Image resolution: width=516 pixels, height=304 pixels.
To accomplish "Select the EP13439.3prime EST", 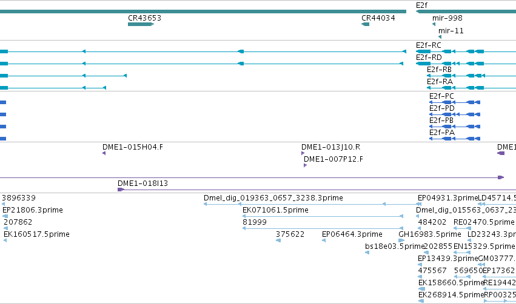I will [x=420, y=265].
